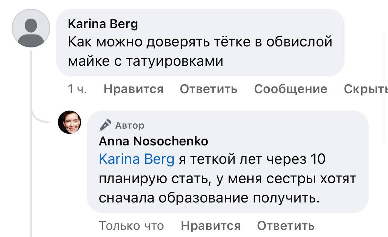Click the microphone author badge icon
The height and width of the screenshot is (237, 388).
tap(105, 125)
